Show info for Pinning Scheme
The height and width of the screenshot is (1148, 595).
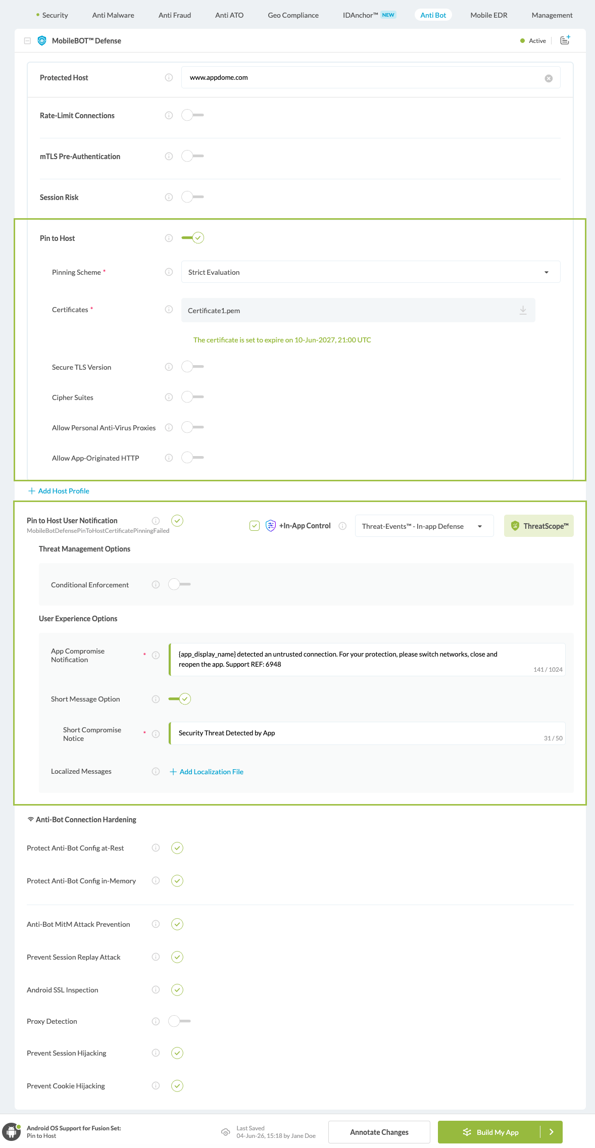[x=169, y=272]
